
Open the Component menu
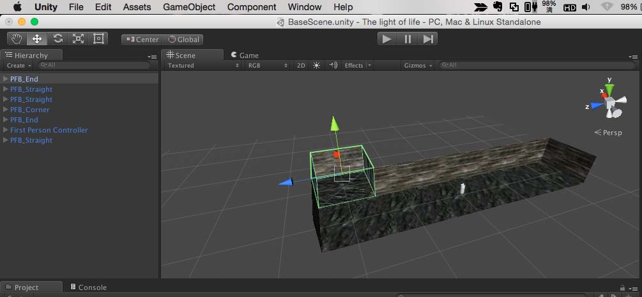click(252, 7)
